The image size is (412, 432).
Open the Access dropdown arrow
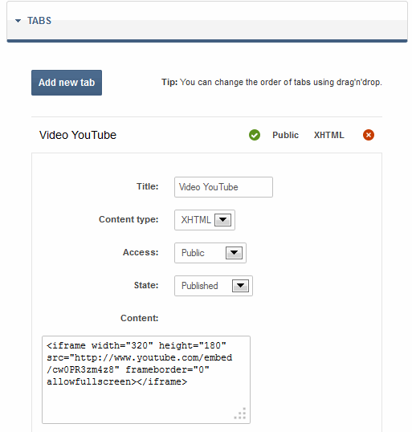click(x=234, y=253)
